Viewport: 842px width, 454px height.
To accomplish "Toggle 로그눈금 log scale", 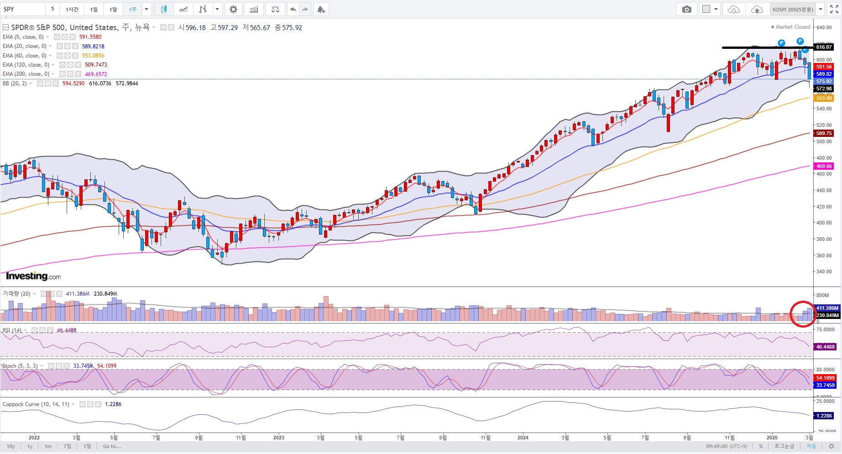I will click(784, 446).
